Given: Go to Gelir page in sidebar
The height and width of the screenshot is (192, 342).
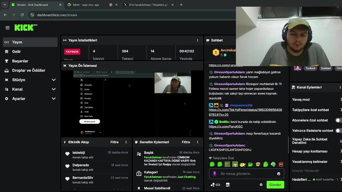Looking at the screenshot, I should pyautogui.click(x=30, y=51).
